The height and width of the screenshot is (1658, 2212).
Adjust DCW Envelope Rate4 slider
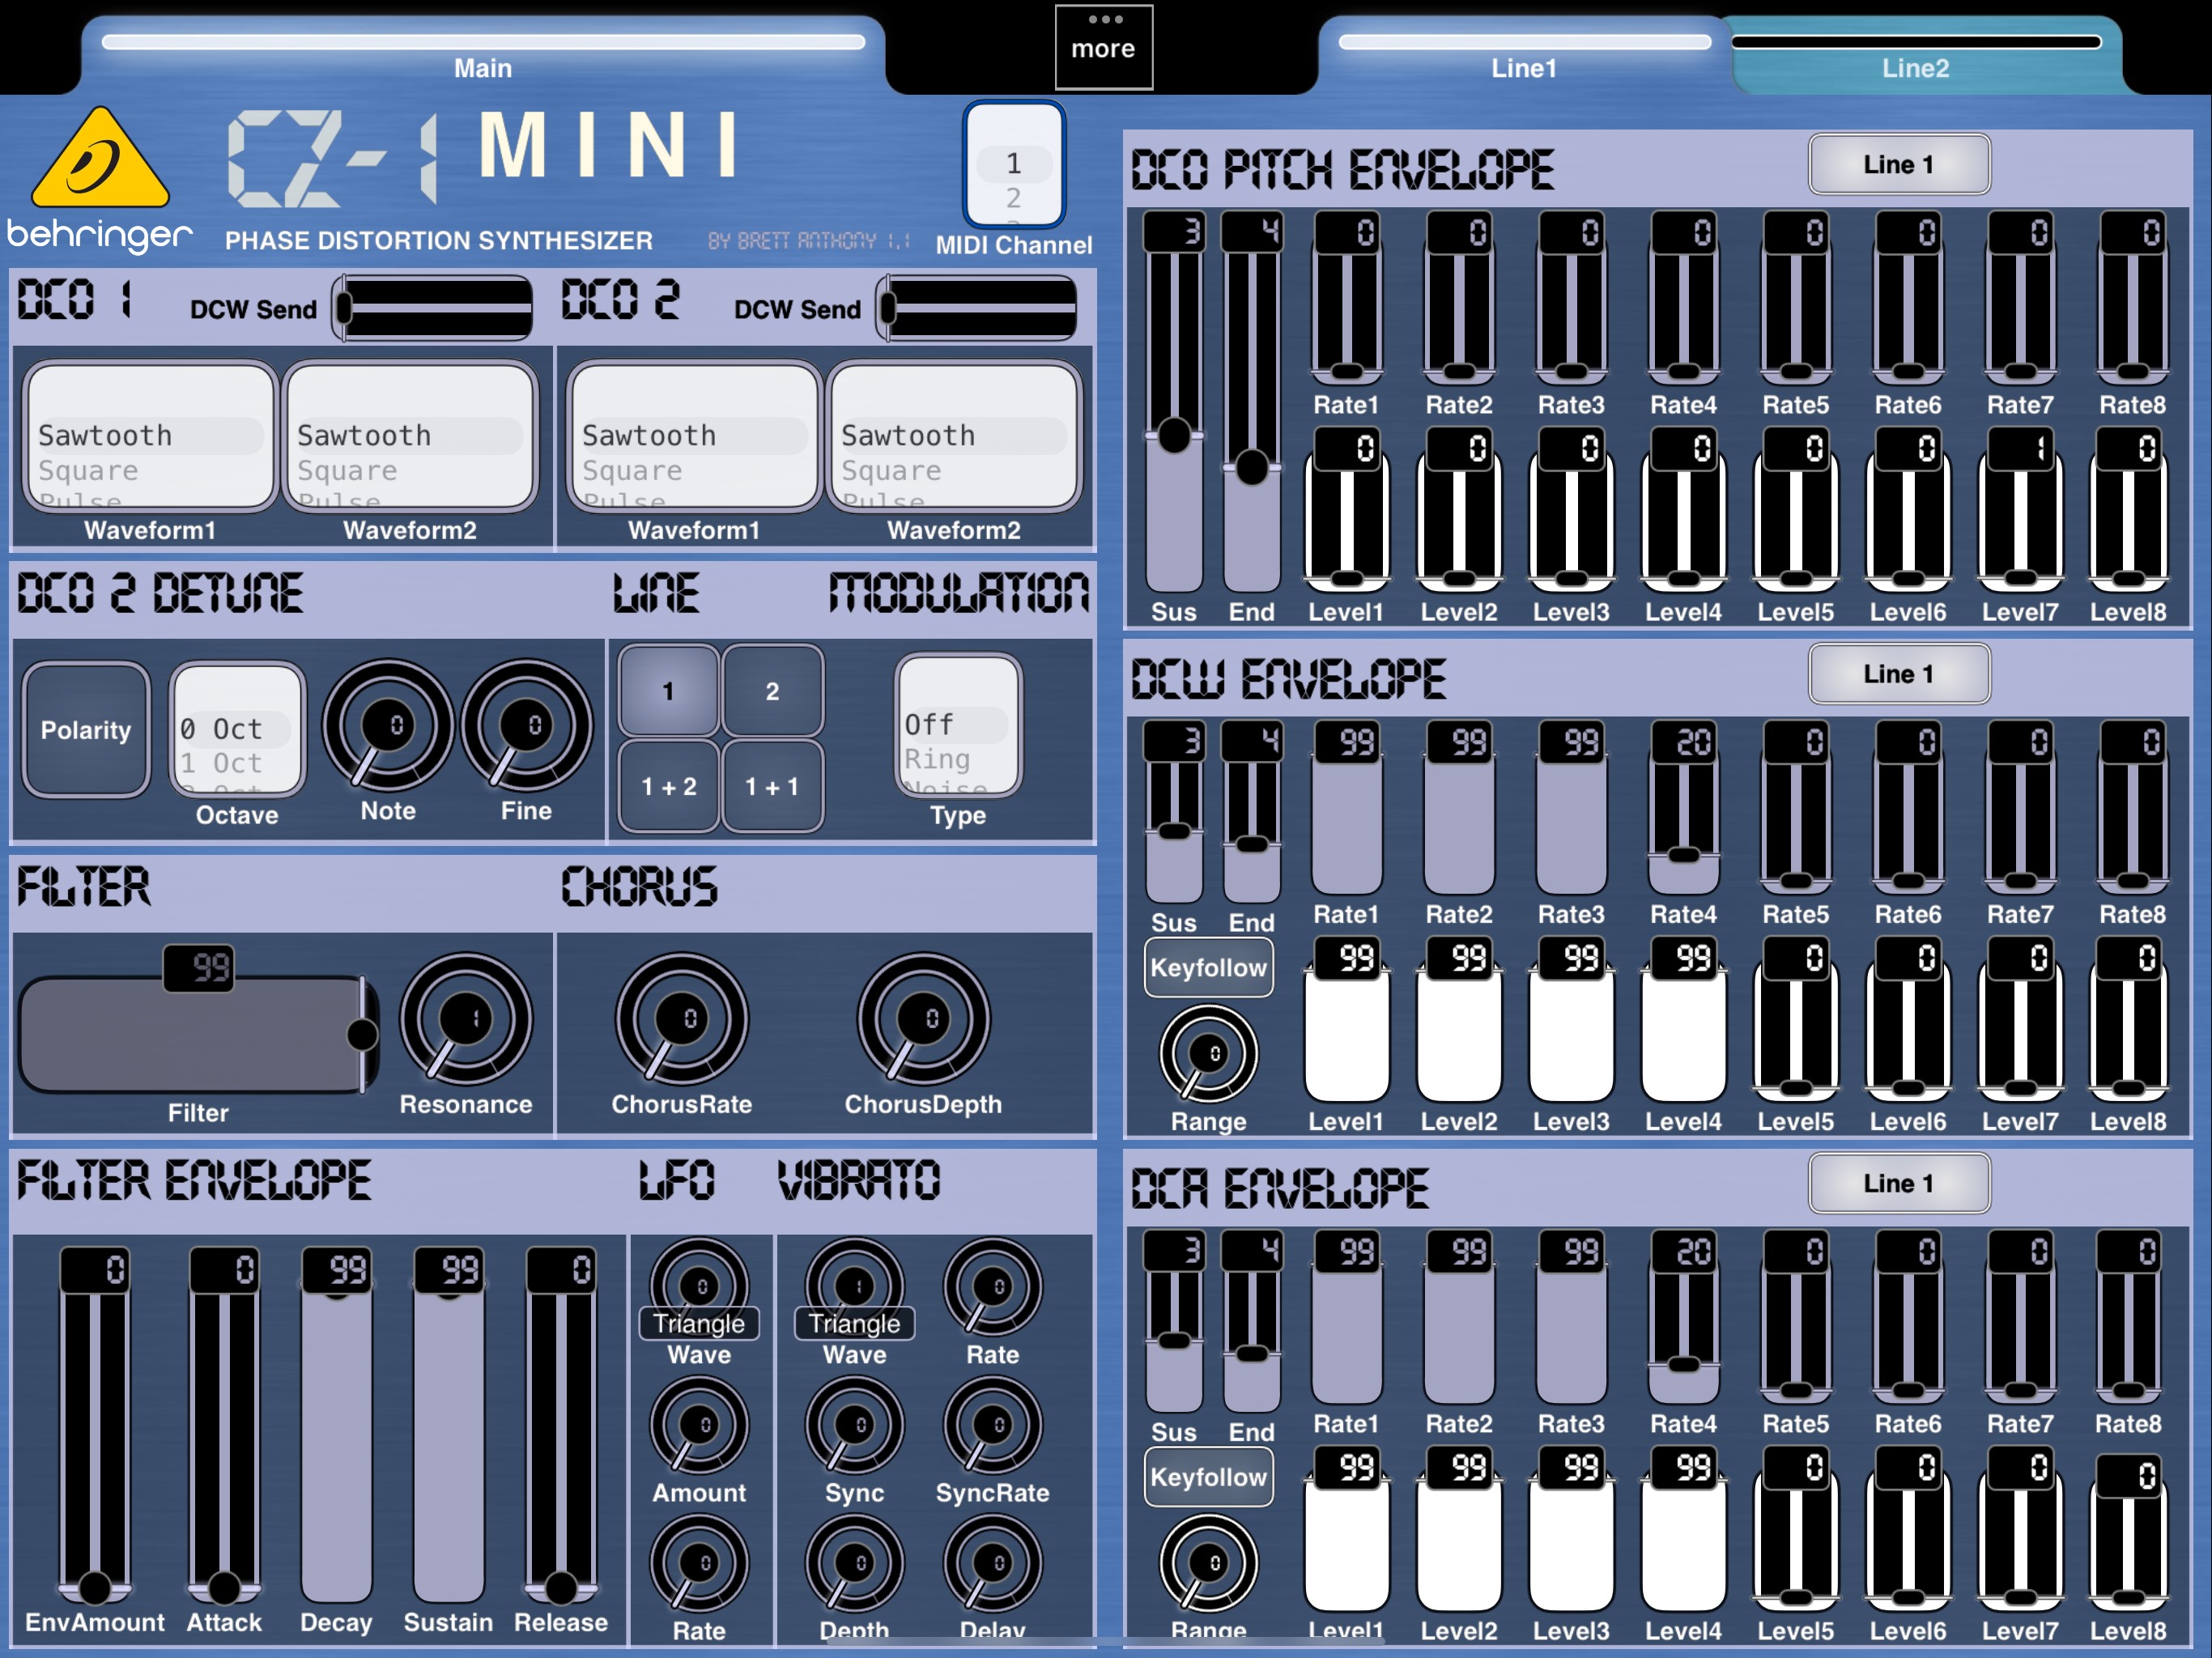click(x=1684, y=808)
